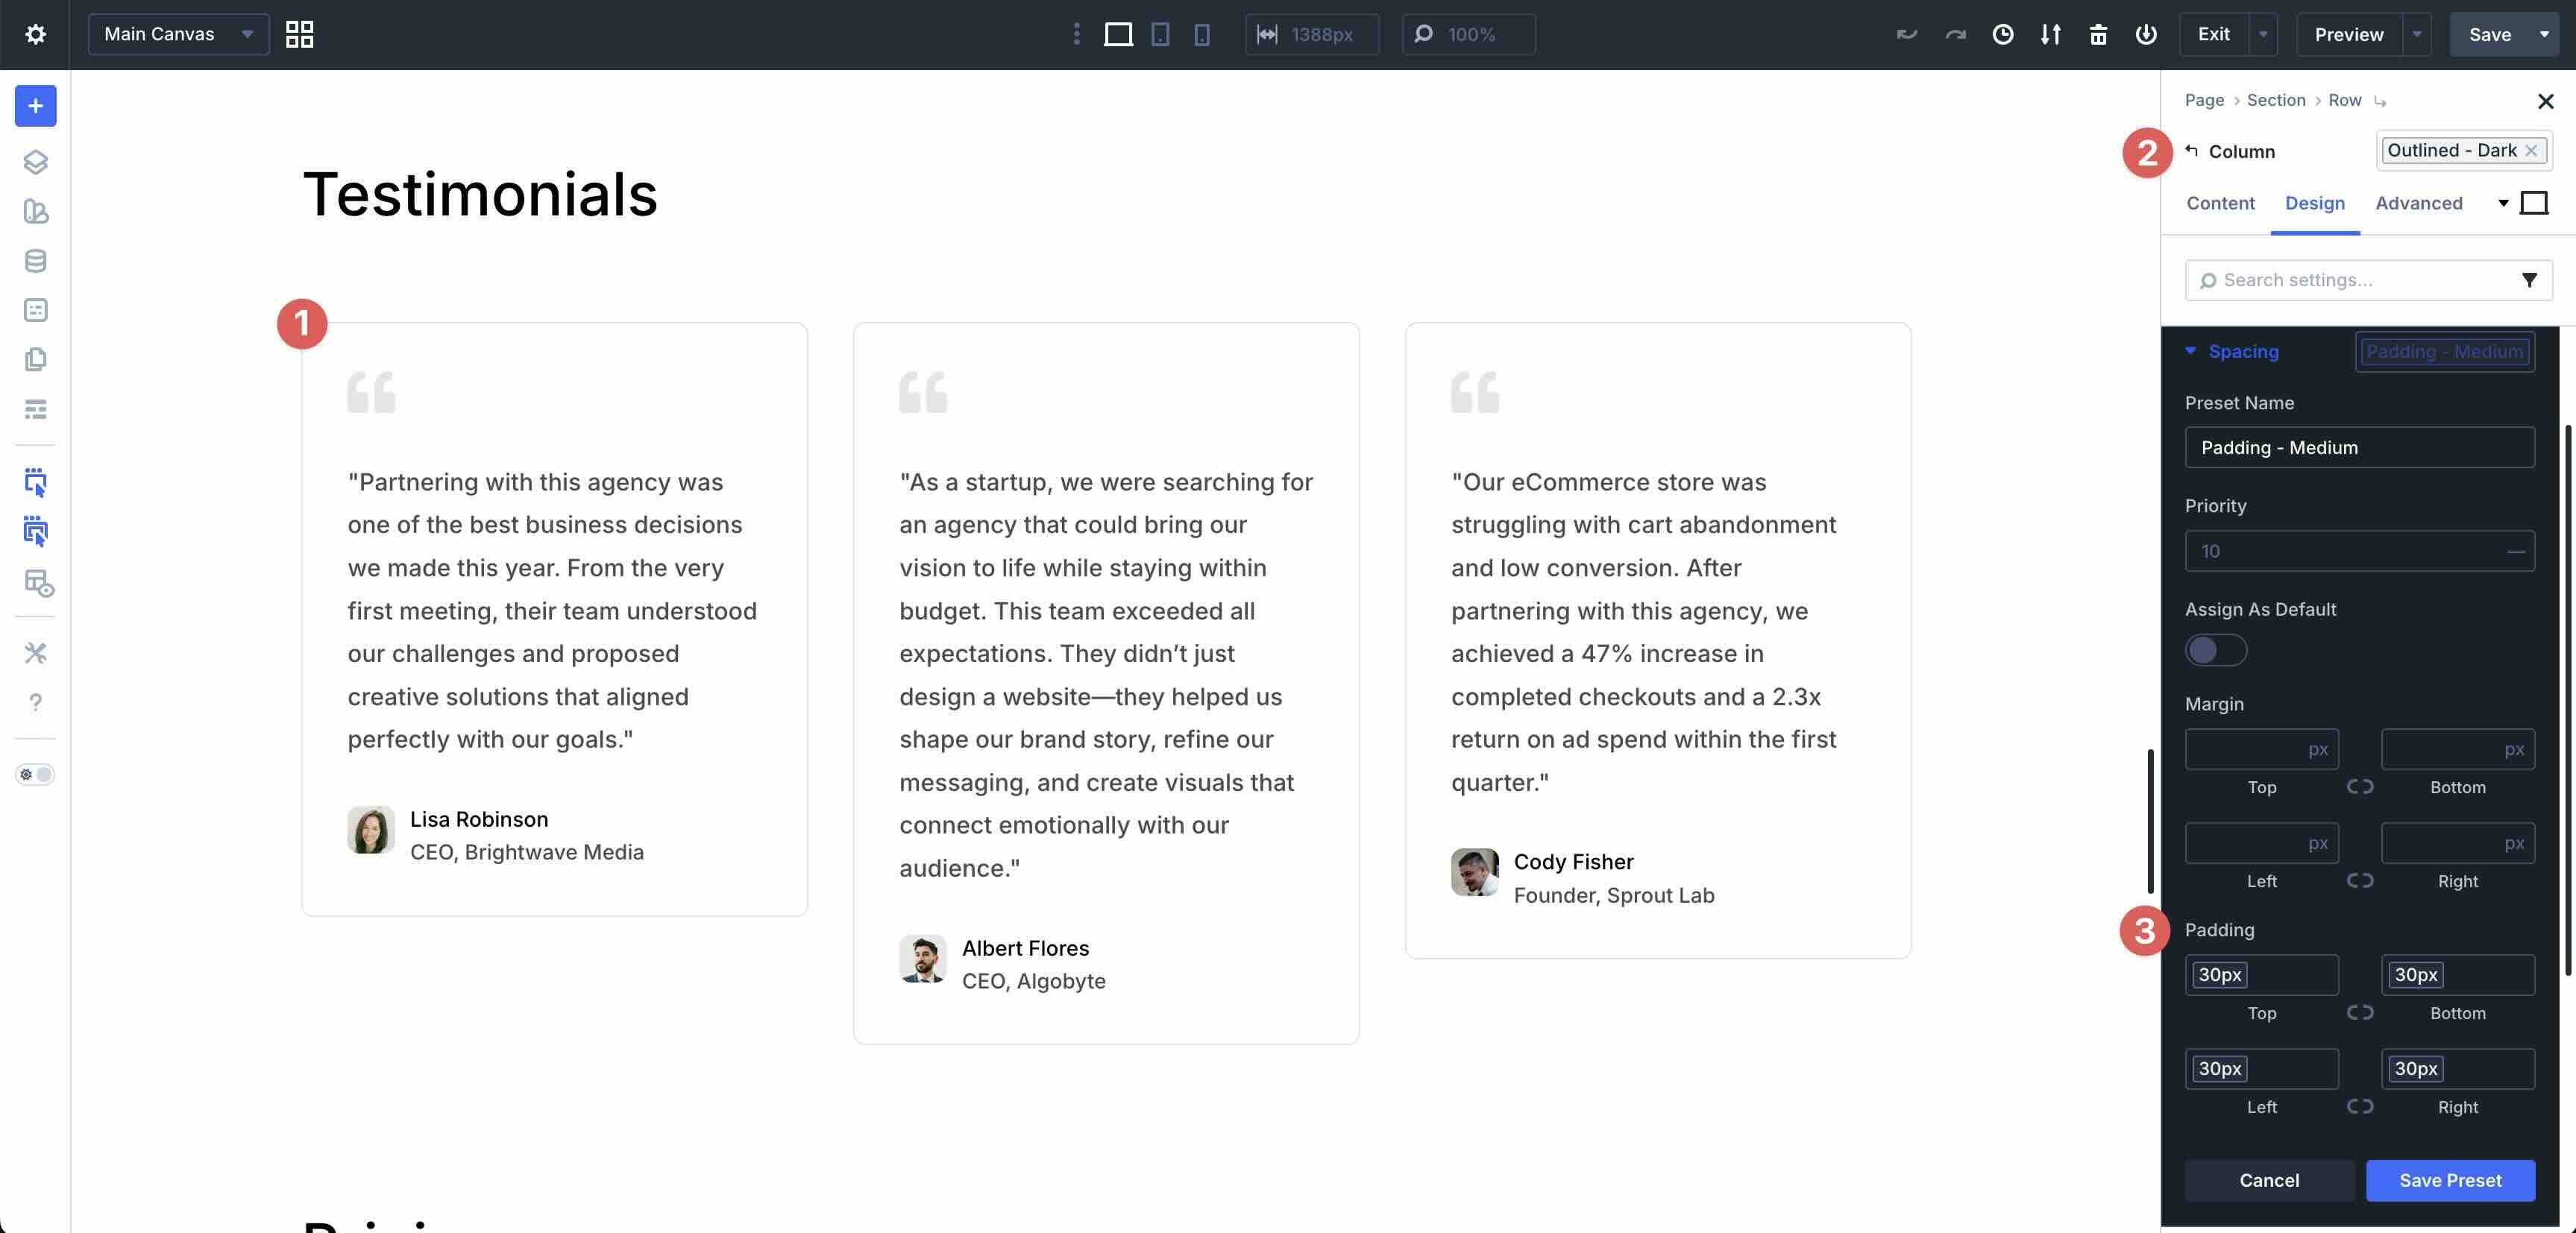Viewport: 2576px width, 1233px height.
Task: Expand the Save button dropdown arrow
Action: (2544, 34)
